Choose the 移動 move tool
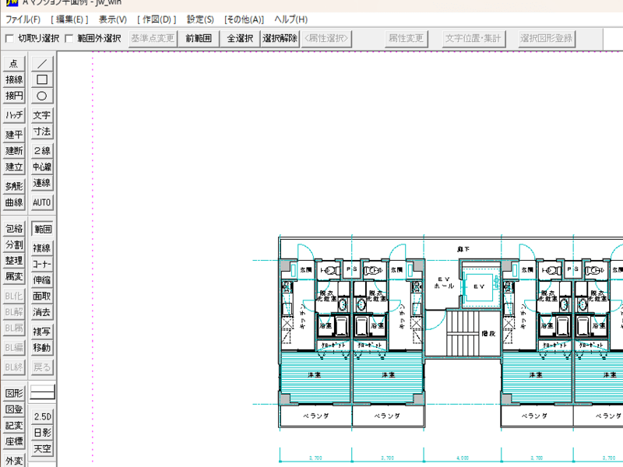This screenshot has width=623, height=467. [42, 347]
